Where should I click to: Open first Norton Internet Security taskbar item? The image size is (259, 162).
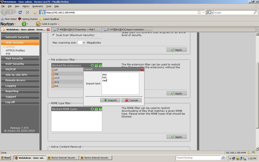point(63,158)
